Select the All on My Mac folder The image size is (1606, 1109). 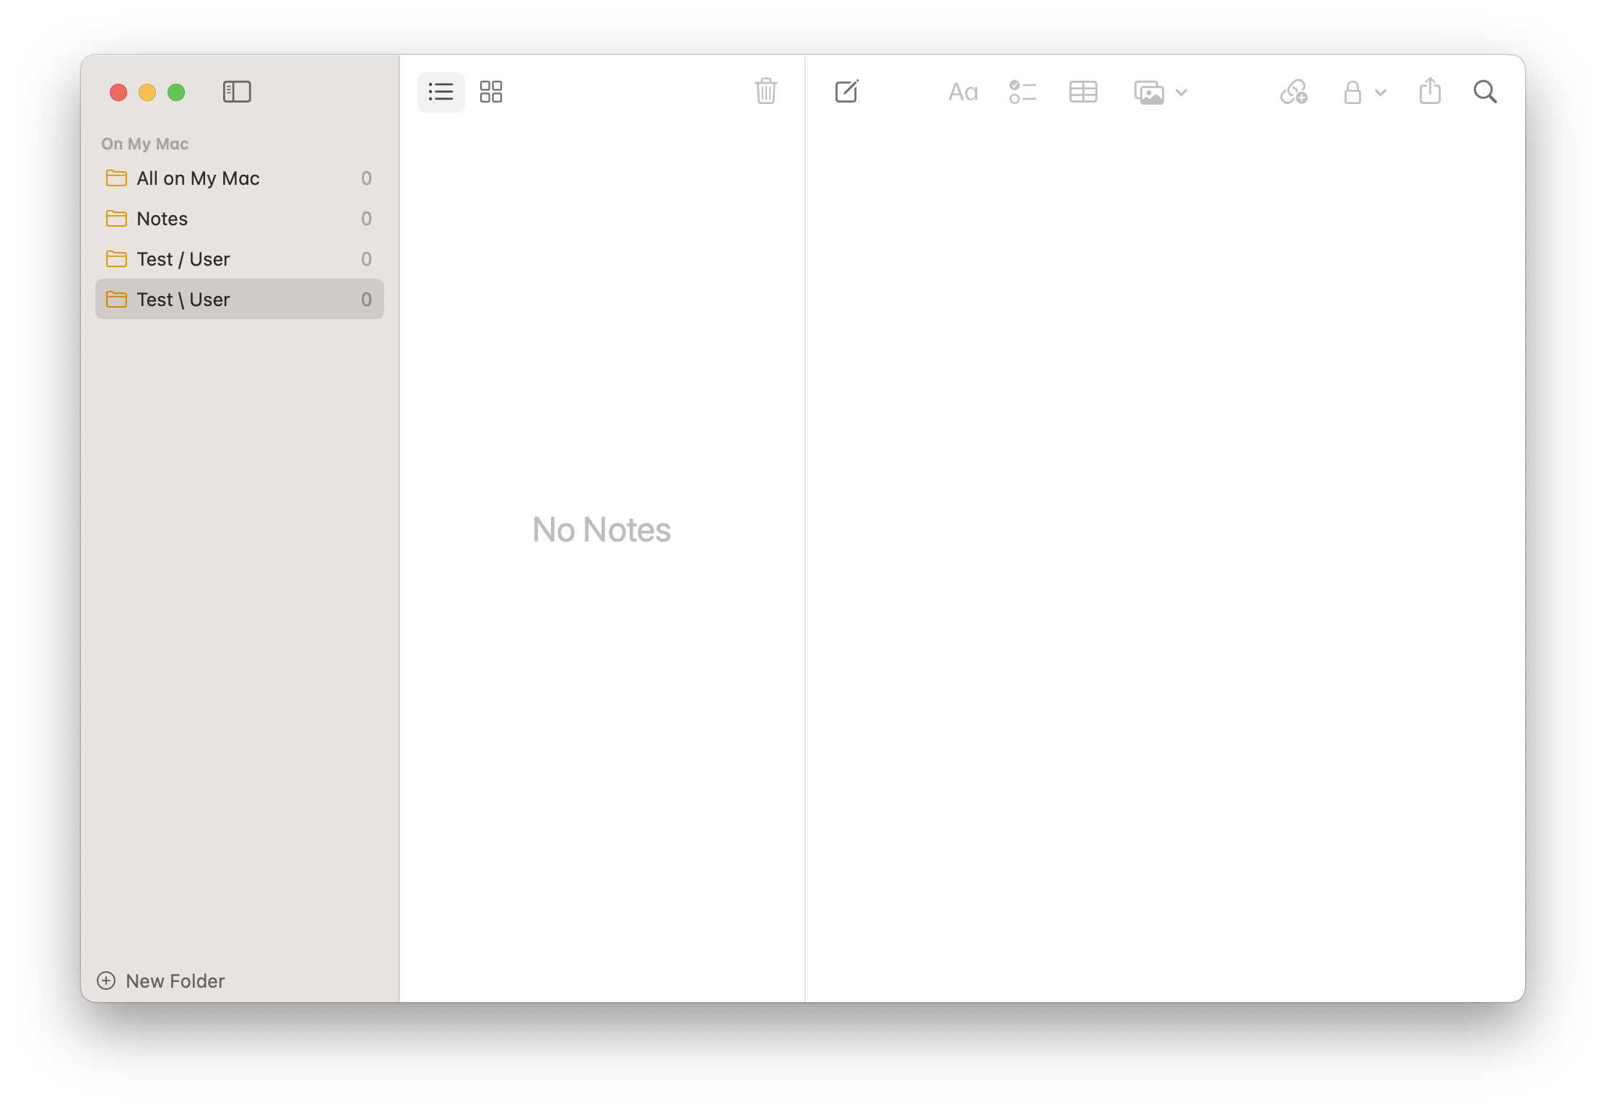click(x=198, y=178)
